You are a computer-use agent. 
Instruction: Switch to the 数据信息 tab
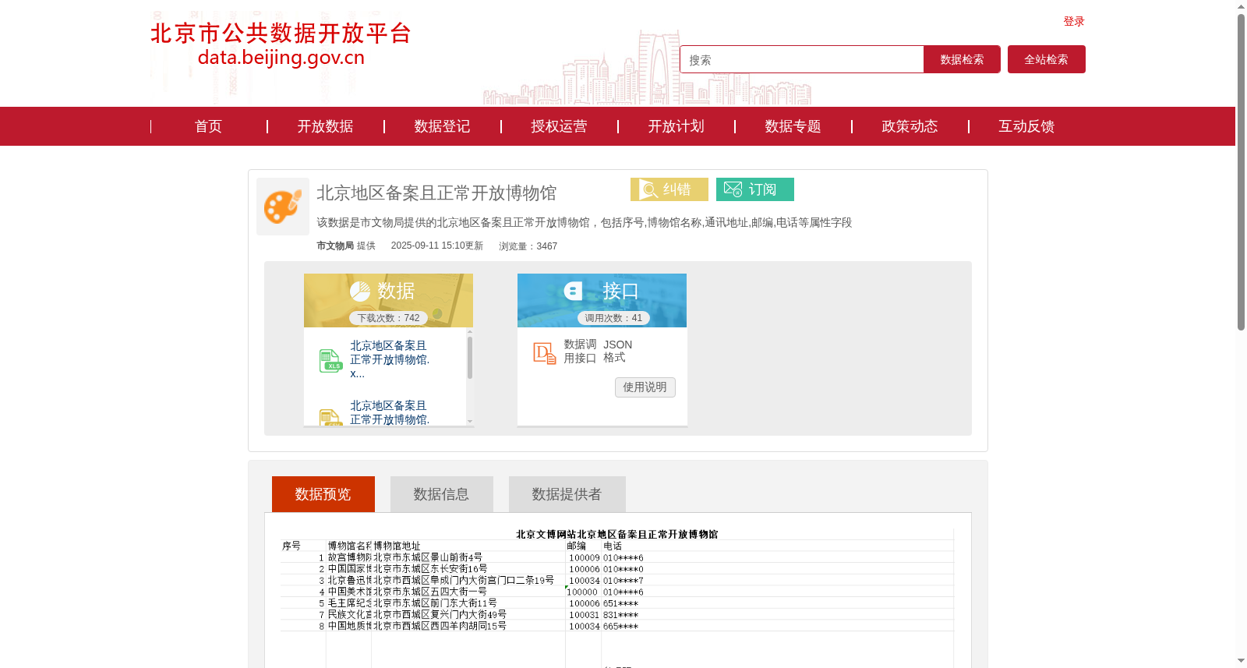(442, 494)
